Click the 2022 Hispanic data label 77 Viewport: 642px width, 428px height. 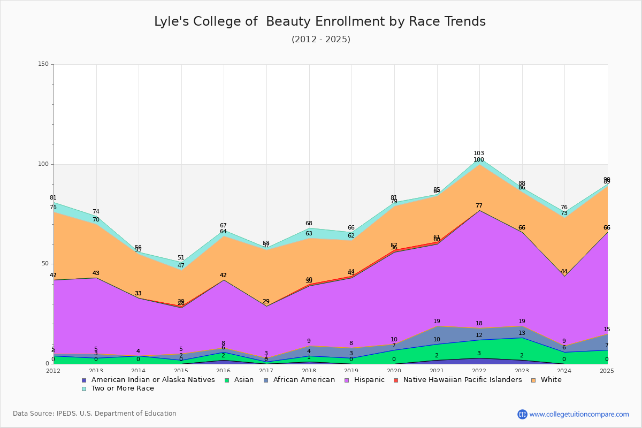[x=479, y=206]
